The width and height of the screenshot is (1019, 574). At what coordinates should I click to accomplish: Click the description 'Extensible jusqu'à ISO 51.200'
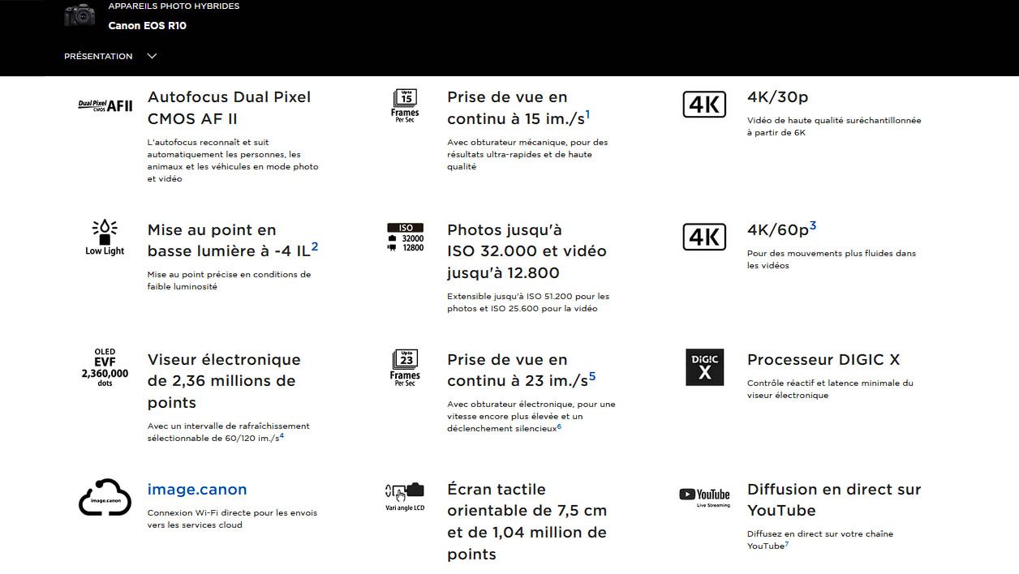coord(528,302)
